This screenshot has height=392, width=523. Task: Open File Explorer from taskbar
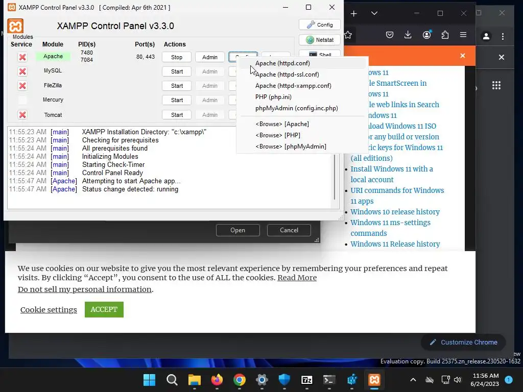click(x=195, y=380)
